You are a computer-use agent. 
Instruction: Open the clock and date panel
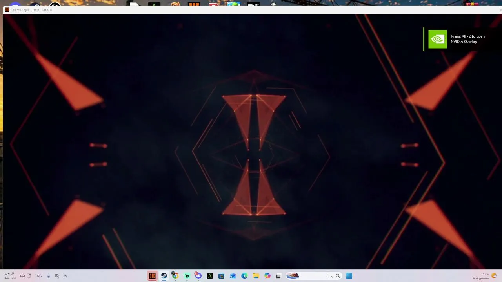[x=10, y=276]
